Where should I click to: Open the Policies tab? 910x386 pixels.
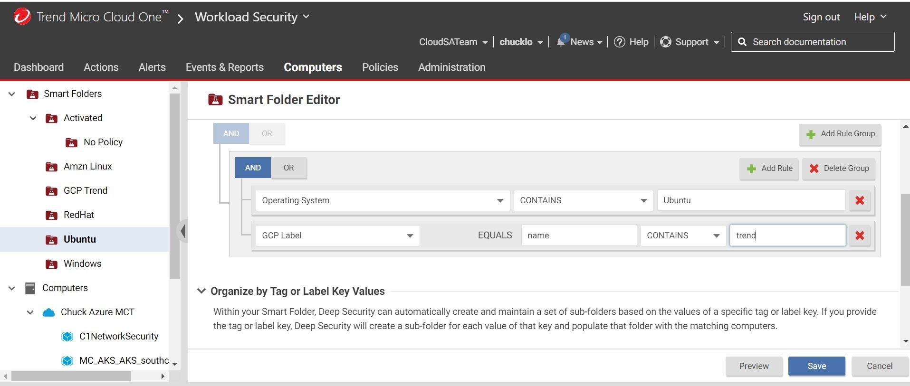coord(380,67)
